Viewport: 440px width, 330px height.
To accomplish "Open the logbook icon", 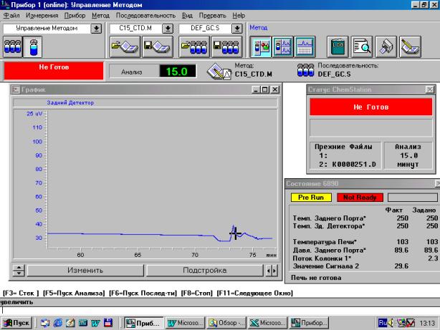I will [338, 47].
